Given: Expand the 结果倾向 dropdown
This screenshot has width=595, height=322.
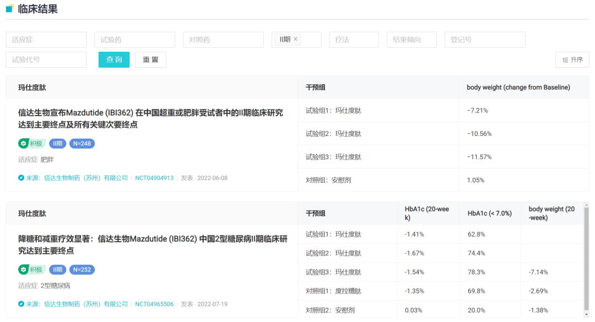Looking at the screenshot, I should [x=412, y=40].
